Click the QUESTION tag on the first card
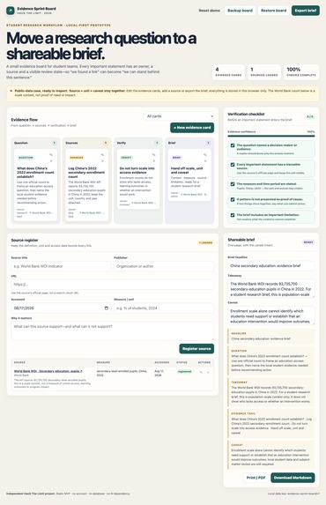The width and height of the screenshot is (326, 505). pos(26,158)
